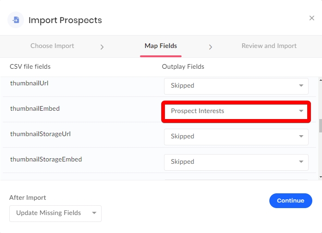Open thumbnailUrl Skipped field dropdown
Screen dimensions: 322x233
point(236,85)
